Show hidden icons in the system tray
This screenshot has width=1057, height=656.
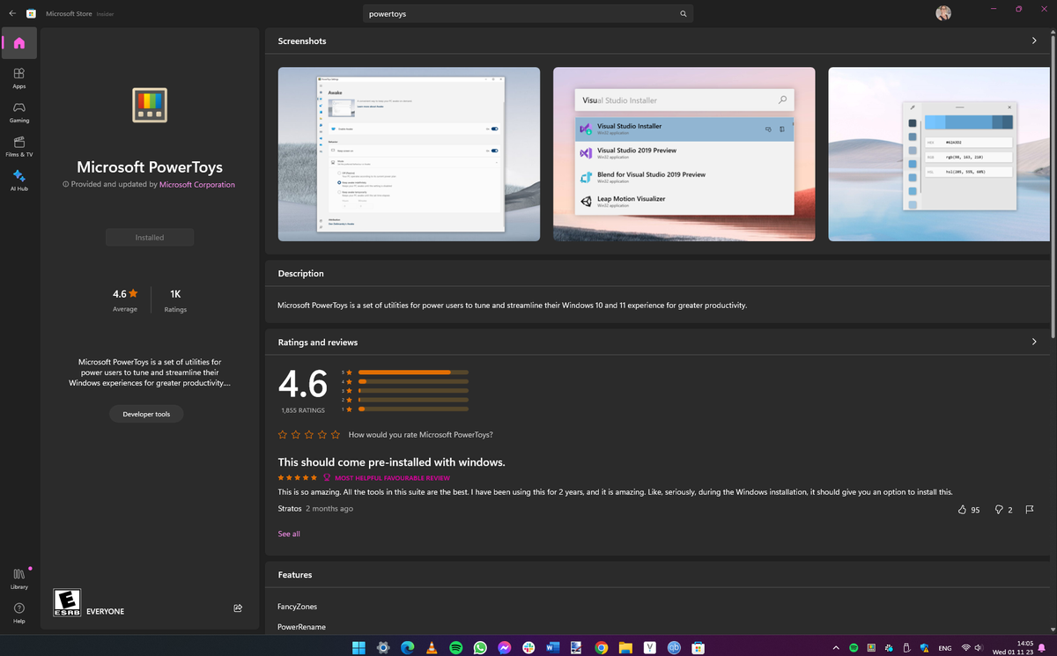(x=835, y=647)
